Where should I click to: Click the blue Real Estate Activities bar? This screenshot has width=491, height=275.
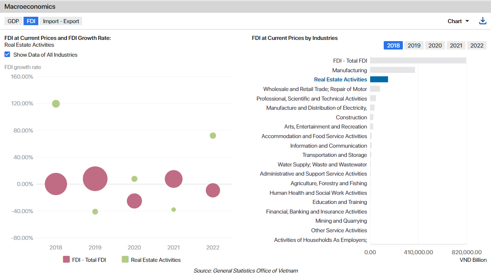tap(379, 79)
